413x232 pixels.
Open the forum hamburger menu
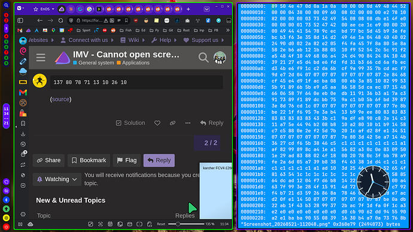(x=41, y=57)
